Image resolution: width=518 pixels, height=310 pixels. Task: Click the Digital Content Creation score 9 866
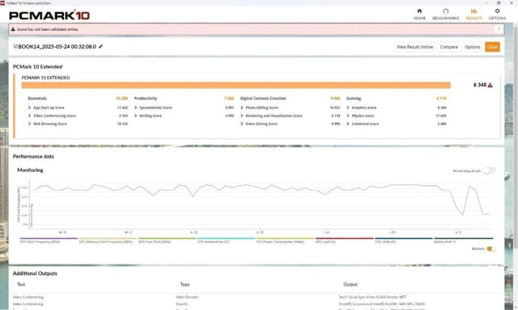(x=335, y=98)
